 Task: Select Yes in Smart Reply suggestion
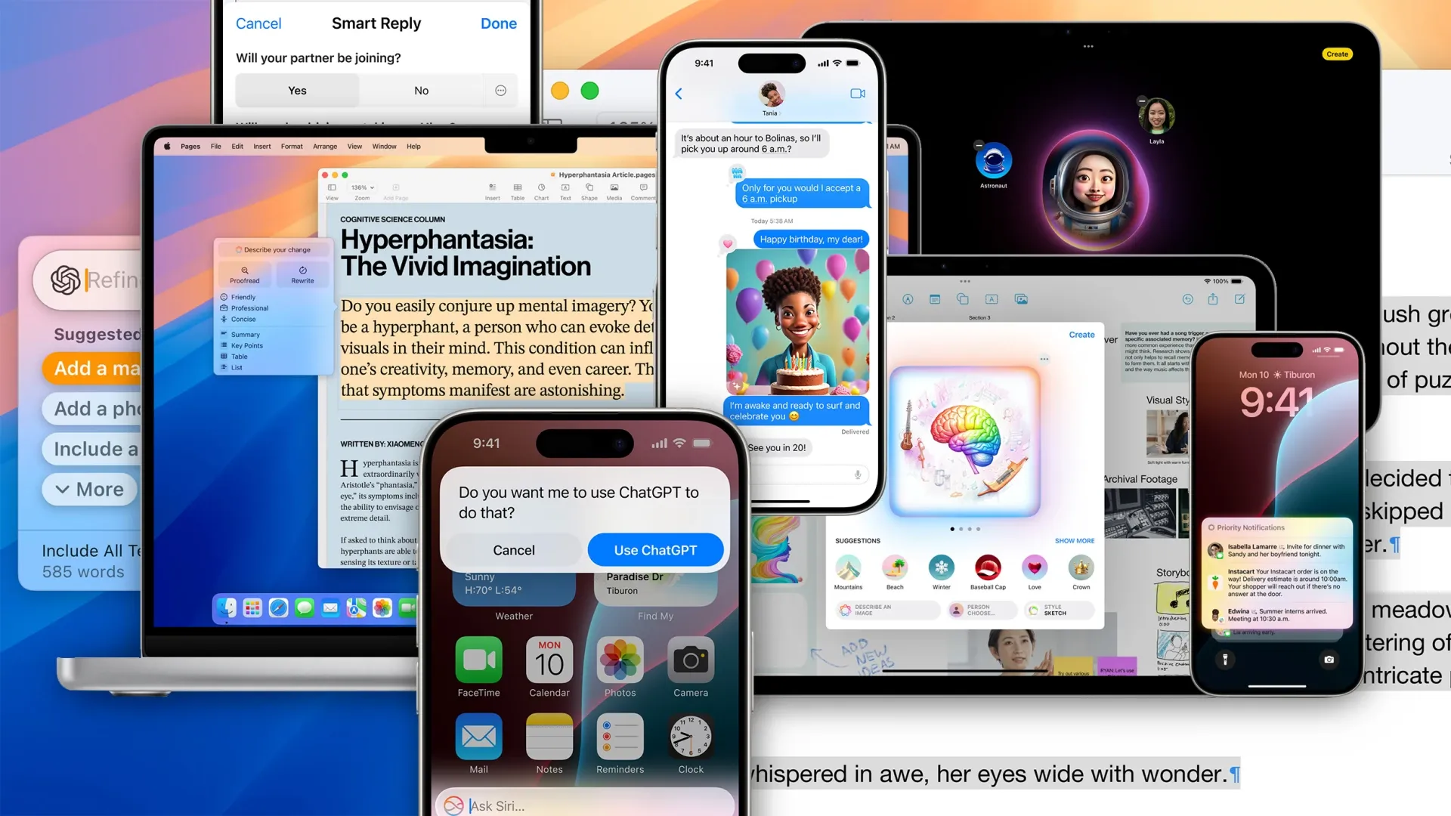(x=297, y=90)
